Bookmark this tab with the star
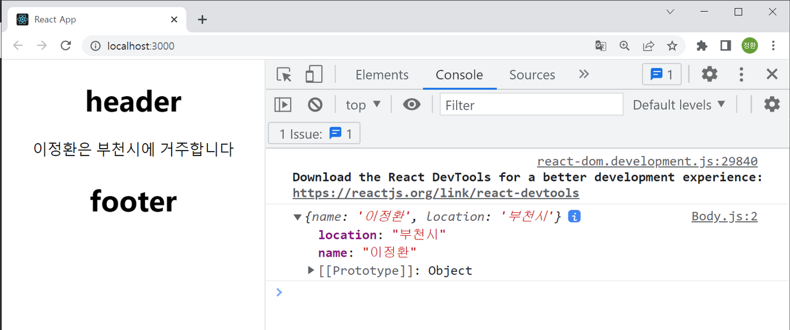 [672, 46]
